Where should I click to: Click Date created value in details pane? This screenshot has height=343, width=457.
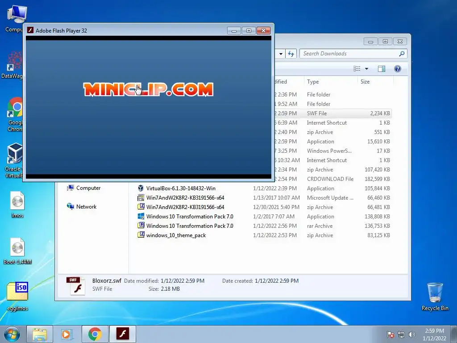(x=277, y=281)
